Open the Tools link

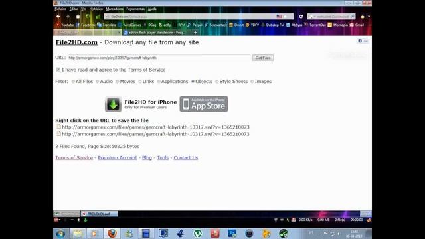(163, 158)
